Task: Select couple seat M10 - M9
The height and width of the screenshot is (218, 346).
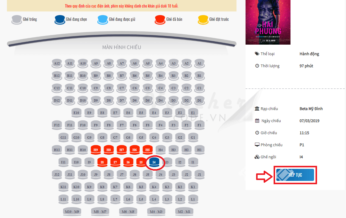Action: pyautogui.click(x=72, y=212)
